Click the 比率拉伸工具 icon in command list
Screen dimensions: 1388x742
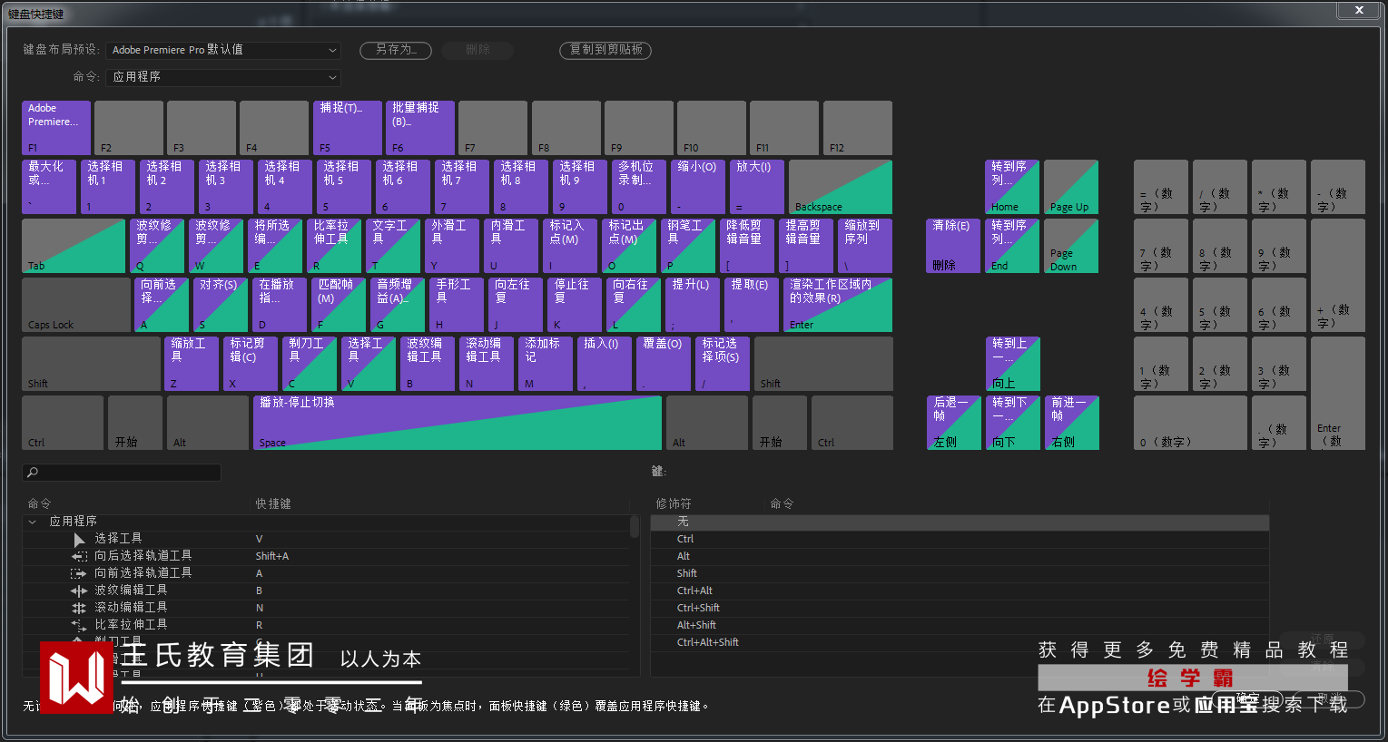(x=79, y=625)
